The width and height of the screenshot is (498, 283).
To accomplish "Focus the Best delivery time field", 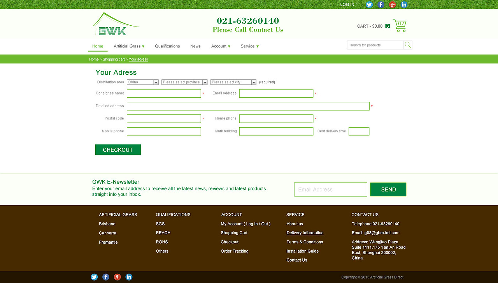I will click(359, 132).
